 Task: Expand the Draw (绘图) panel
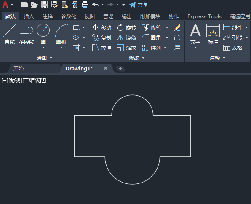point(44,58)
